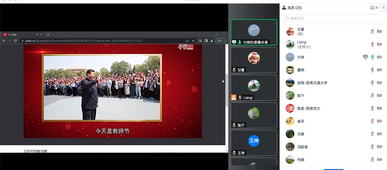Click the host icon on Liang's tile
Image resolution: width=387 pixels, height=170 pixels.
click(x=233, y=97)
